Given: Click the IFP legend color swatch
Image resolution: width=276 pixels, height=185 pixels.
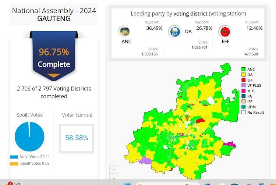Looking at the screenshot, I should pos(243,102).
